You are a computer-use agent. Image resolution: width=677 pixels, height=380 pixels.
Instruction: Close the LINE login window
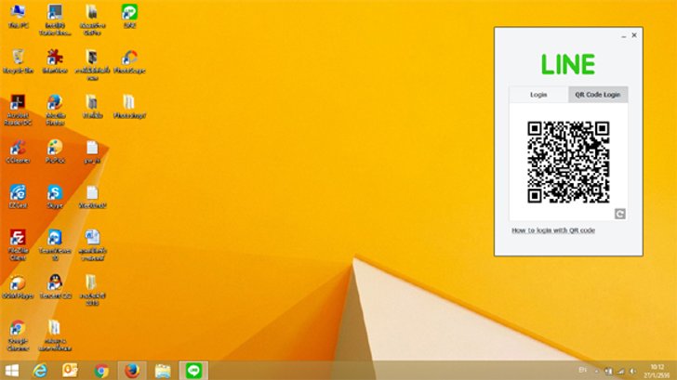pos(634,35)
